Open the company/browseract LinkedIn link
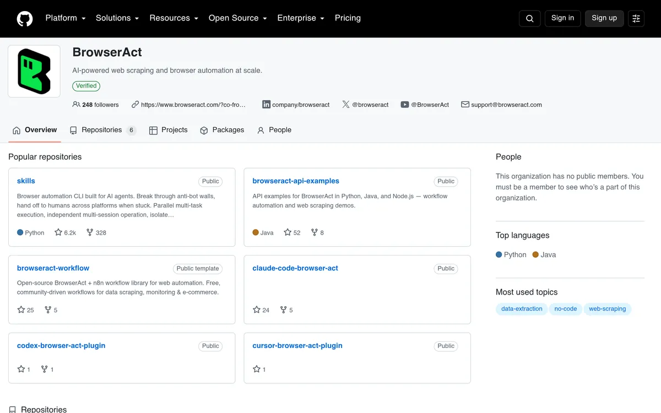 [x=301, y=105]
